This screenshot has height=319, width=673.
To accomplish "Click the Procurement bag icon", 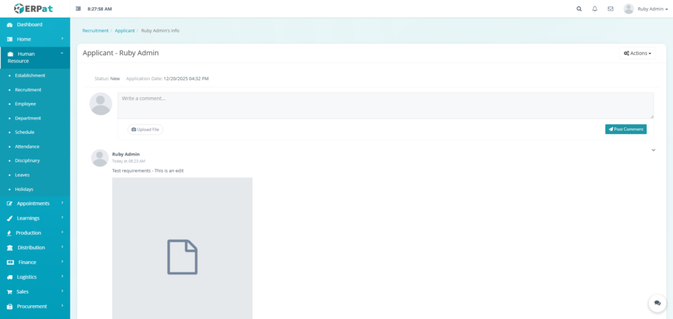I will [10, 307].
